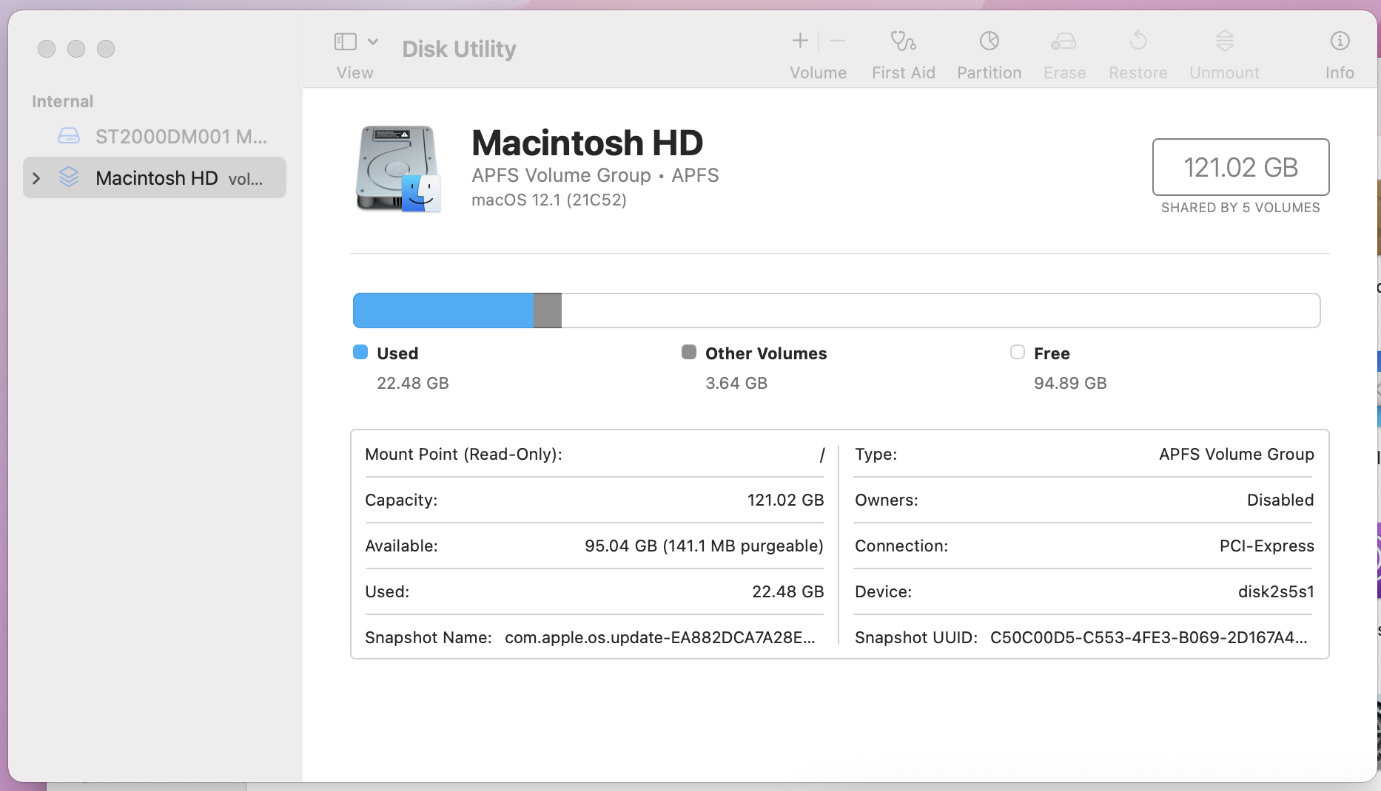Click the Type APFS Volume Group value
The width and height of the screenshot is (1381, 791).
click(1237, 454)
